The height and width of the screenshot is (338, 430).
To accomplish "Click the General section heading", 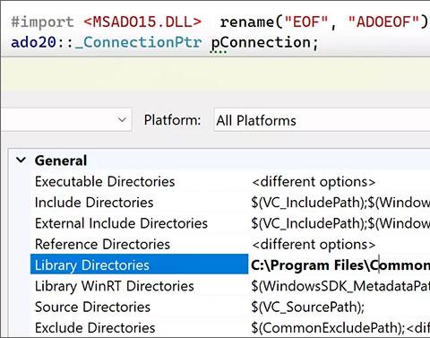I will click(x=61, y=160).
